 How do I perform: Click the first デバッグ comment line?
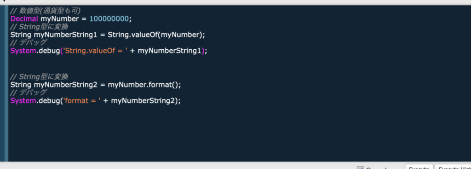(x=29, y=43)
